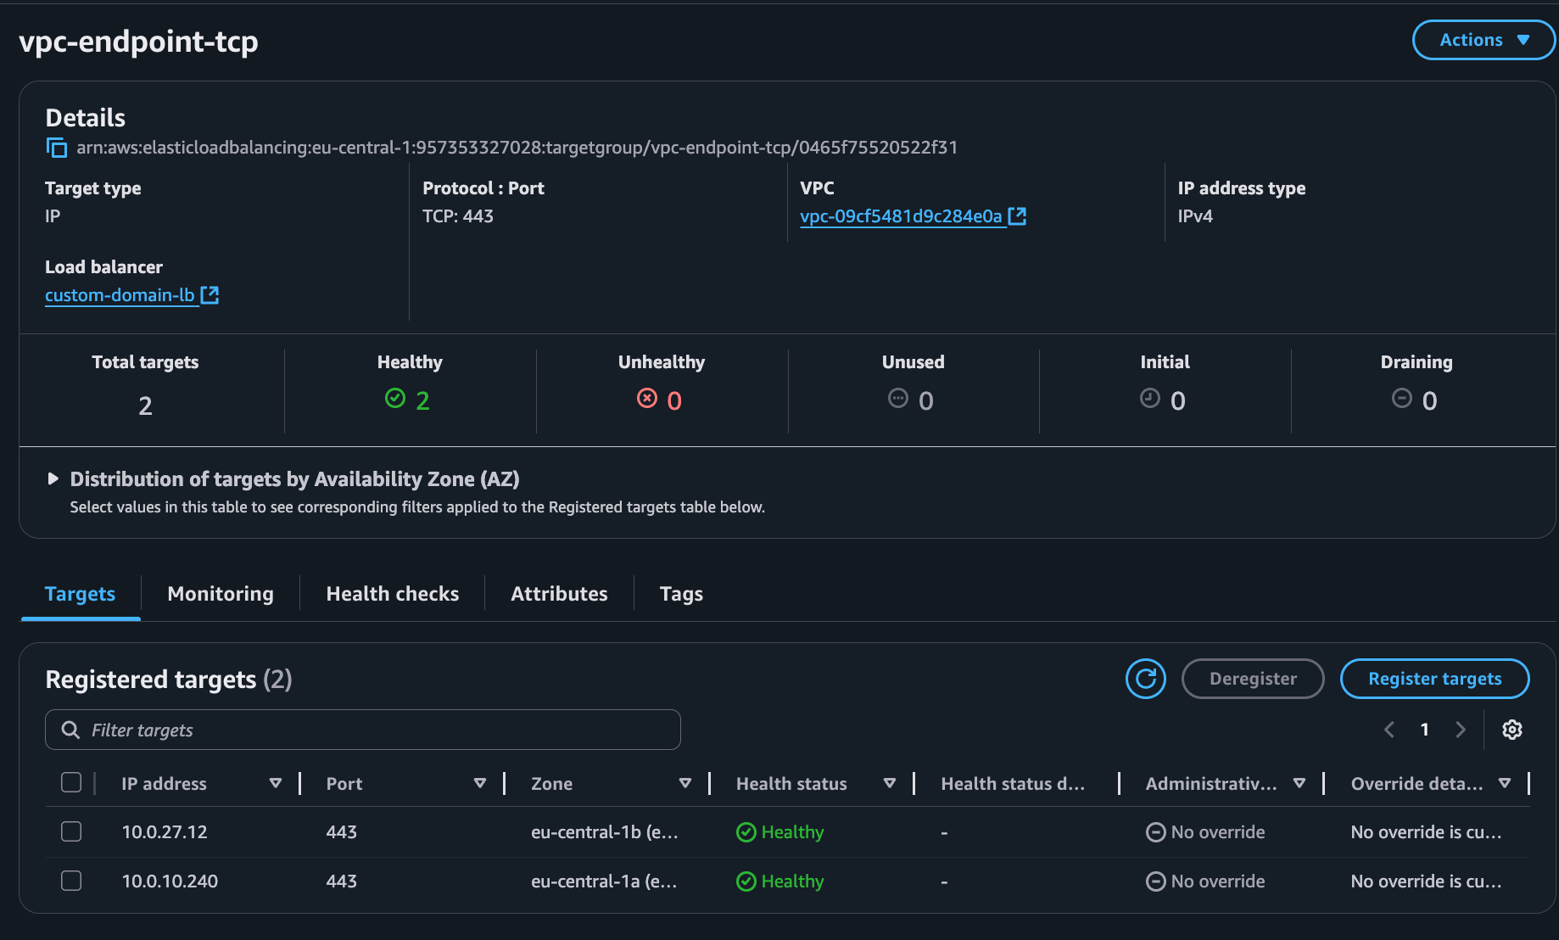
Task: Open table preferences gear icon
Action: click(1512, 730)
